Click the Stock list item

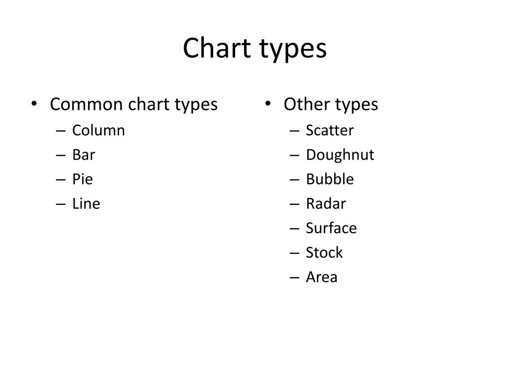324,252
